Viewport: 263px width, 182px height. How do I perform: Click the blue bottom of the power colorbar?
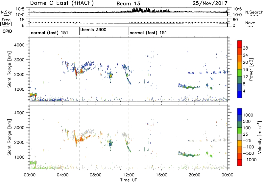[x=240, y=94]
